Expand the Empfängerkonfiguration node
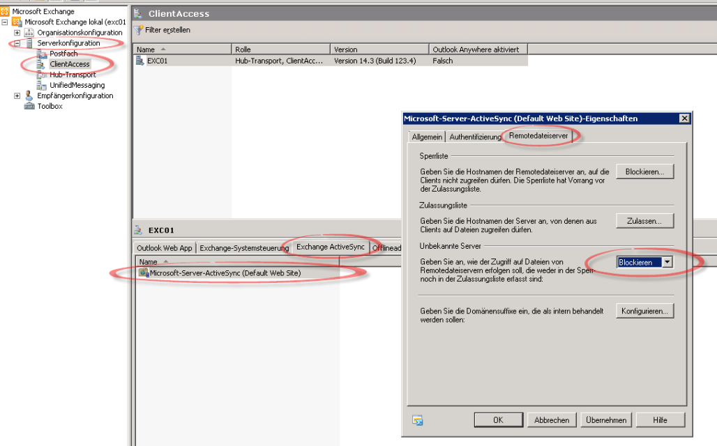This screenshot has width=717, height=446. tap(17, 95)
